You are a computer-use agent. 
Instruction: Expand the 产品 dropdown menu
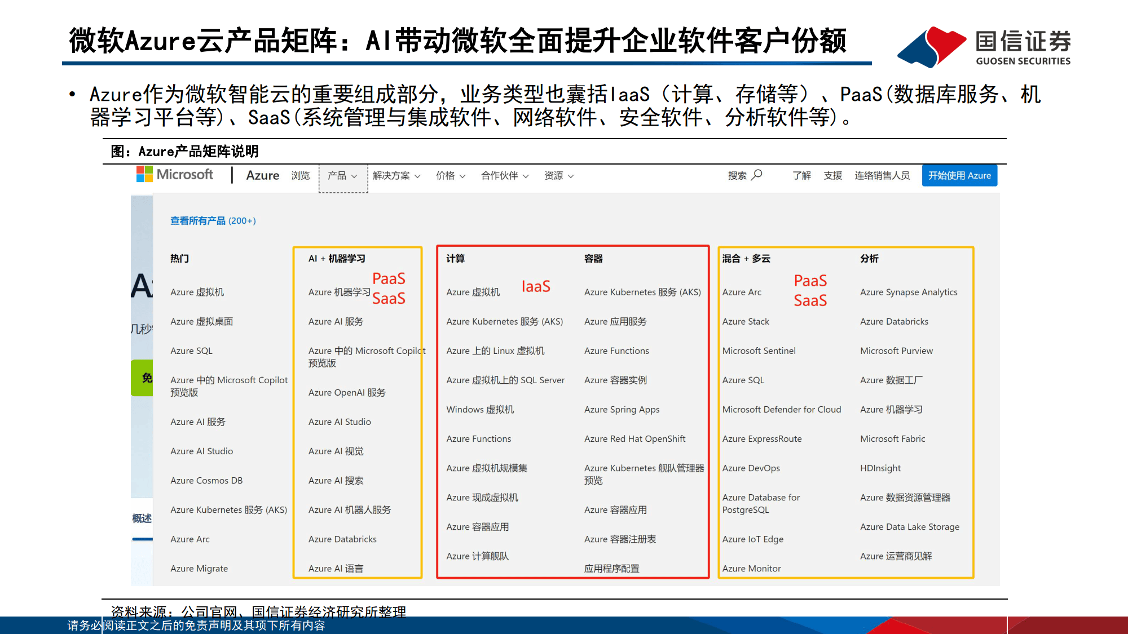click(x=342, y=176)
